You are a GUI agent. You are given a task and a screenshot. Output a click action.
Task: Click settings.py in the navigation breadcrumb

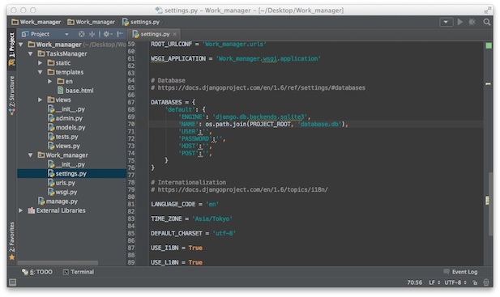click(141, 22)
